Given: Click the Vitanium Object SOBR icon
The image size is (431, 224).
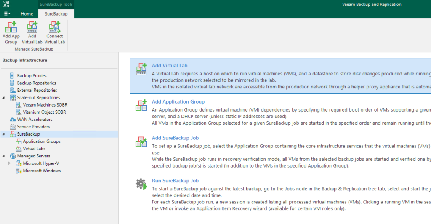Looking at the screenshot, I should (19, 112).
